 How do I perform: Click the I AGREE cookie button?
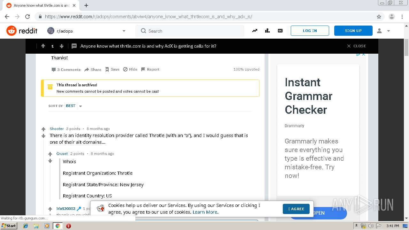(x=296, y=209)
